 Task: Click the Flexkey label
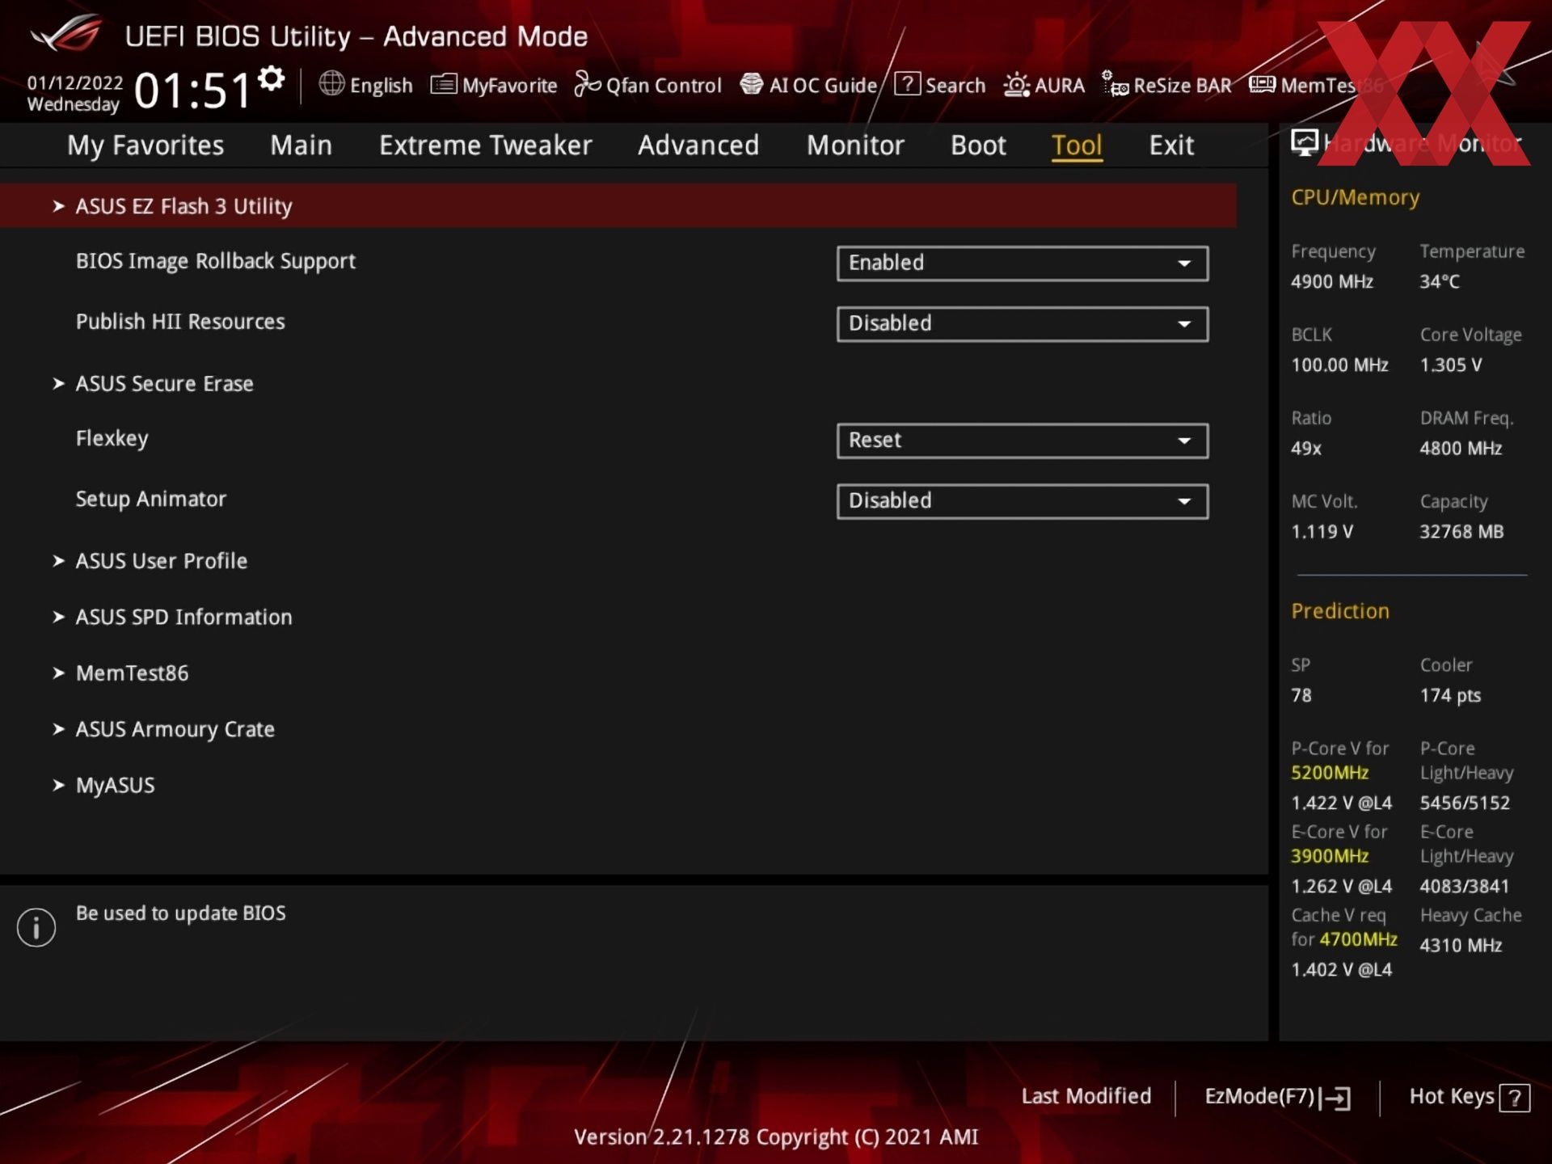[x=112, y=439]
